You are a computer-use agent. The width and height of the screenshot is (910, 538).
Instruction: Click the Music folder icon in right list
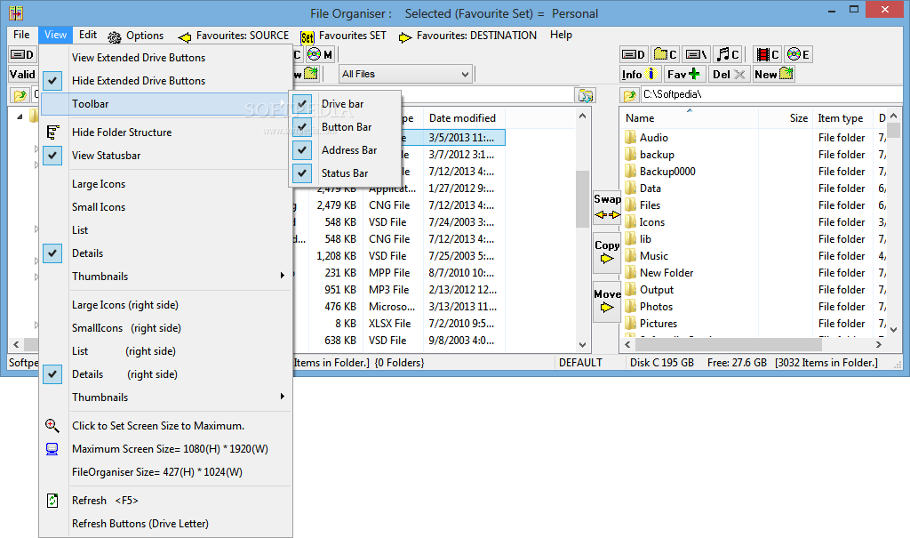click(x=630, y=256)
